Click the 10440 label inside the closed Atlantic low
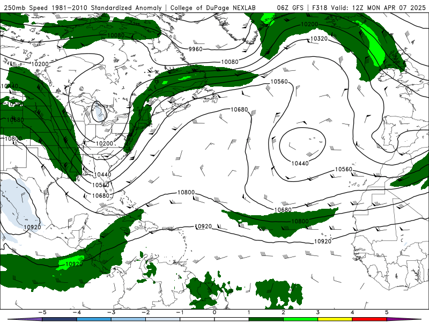Viewport: 429px width, 322px height. (300, 163)
